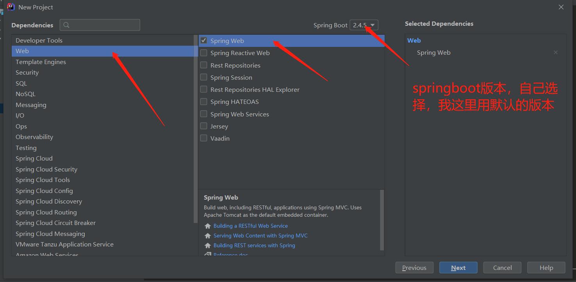Image resolution: width=576 pixels, height=282 pixels.
Task: Tick the Spring Session checkbox
Action: pyautogui.click(x=204, y=77)
